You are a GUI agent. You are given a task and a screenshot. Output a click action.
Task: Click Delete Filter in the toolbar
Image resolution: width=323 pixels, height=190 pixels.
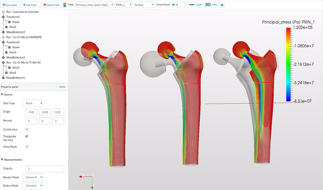[x=51, y=5]
